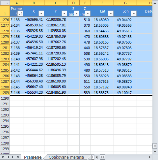This screenshot has height=160, width=158.
Task: Open filter dropdown for X column
Action: (x=41, y=14)
